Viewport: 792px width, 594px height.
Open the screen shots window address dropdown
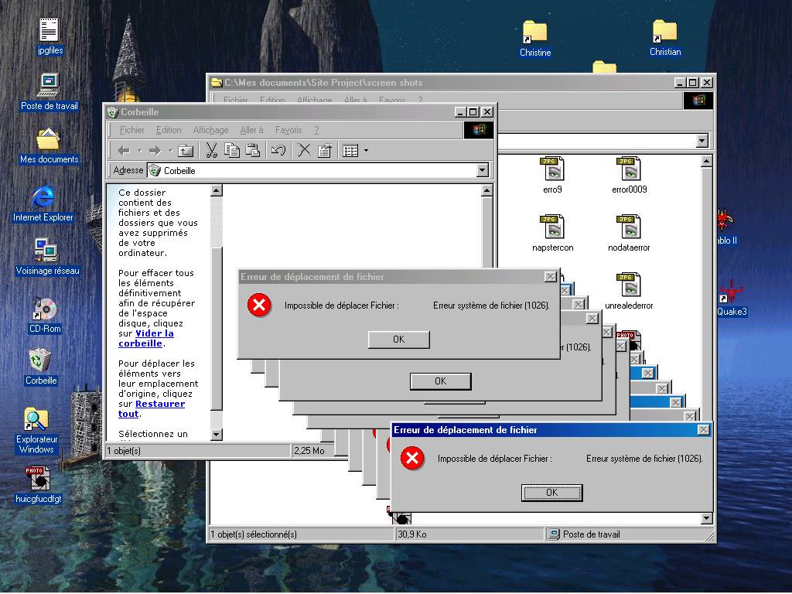(702, 141)
